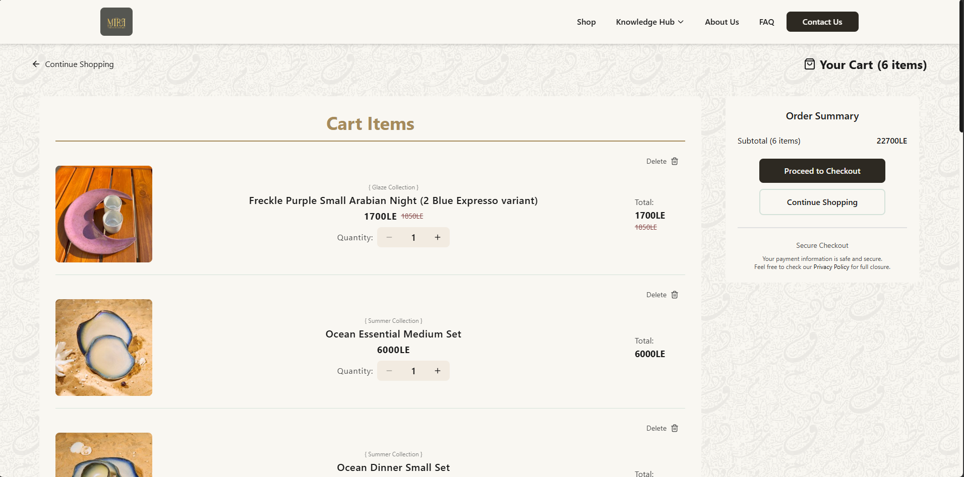Click the 22700LE subtotal value
Image resolution: width=964 pixels, height=477 pixels.
point(891,141)
